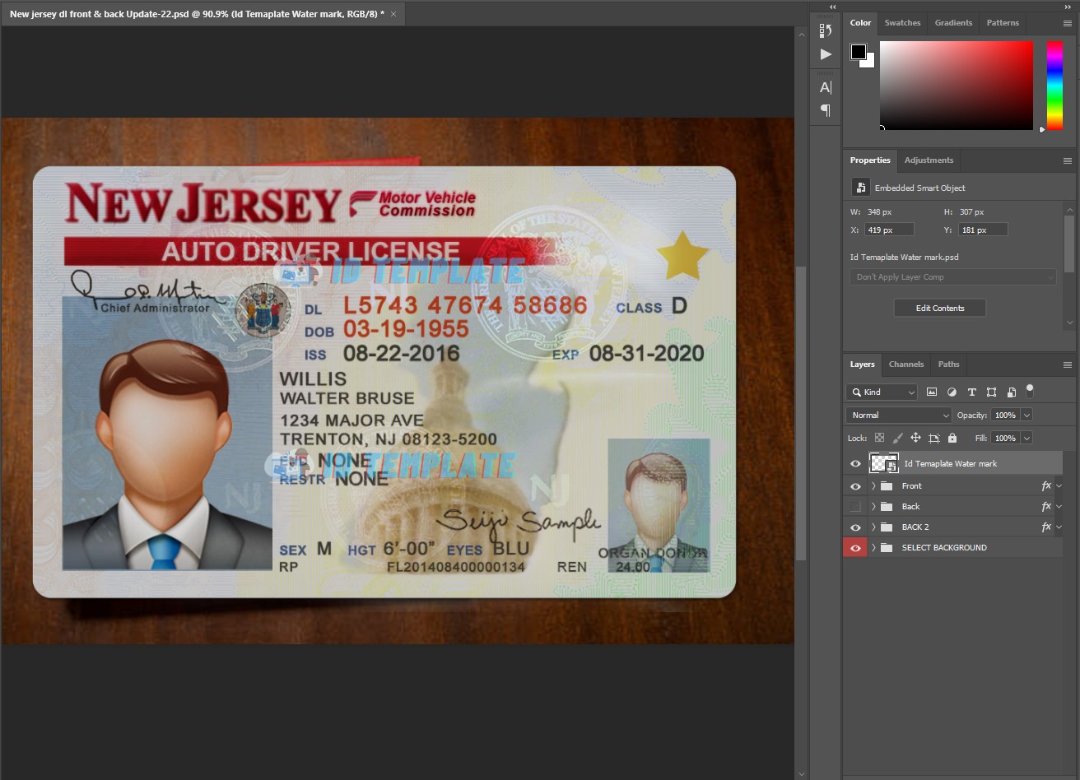Expand the SELECT BACKGROUND group

pyautogui.click(x=873, y=548)
